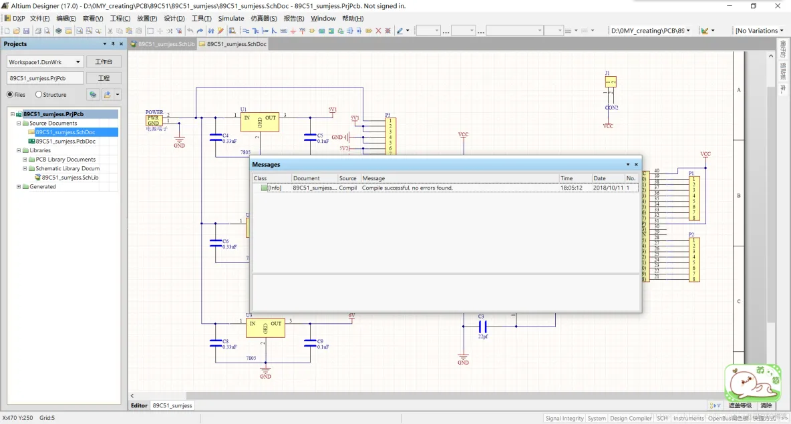Open Print Preview from the toolbar

pyautogui.click(x=47, y=31)
